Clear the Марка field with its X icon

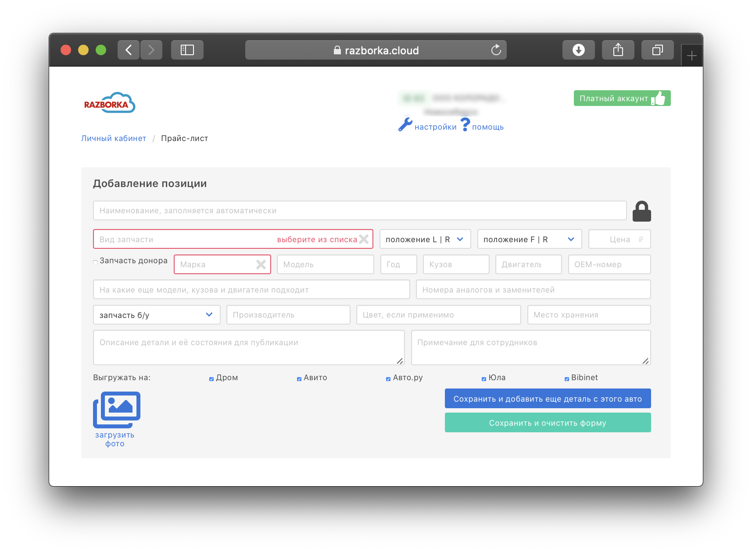click(261, 265)
